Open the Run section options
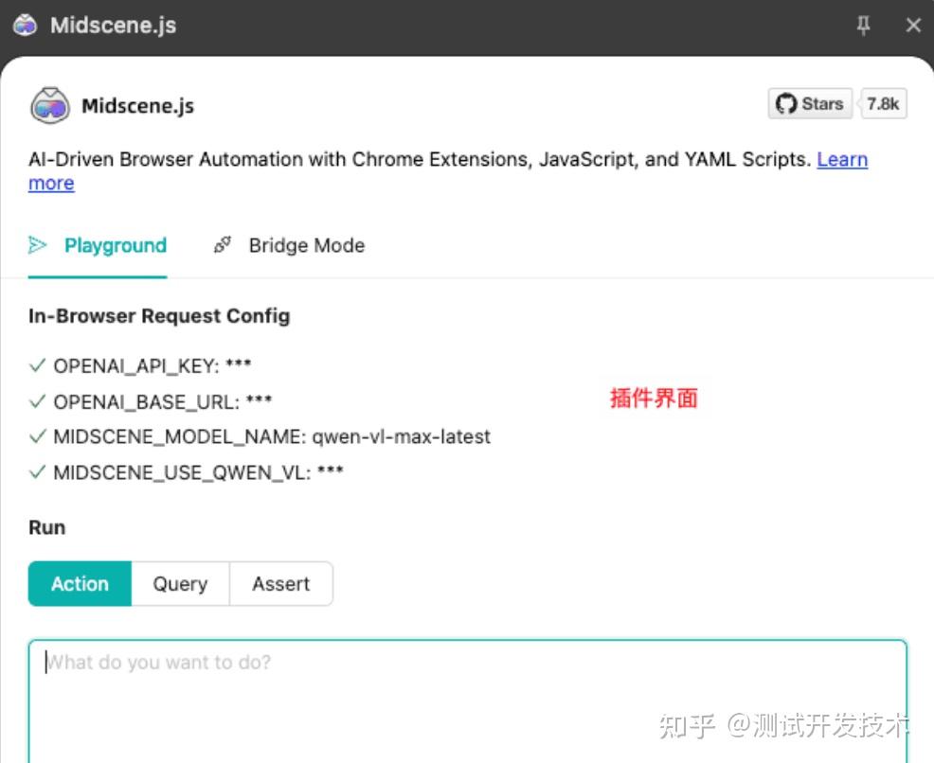The image size is (934, 763). point(46,527)
